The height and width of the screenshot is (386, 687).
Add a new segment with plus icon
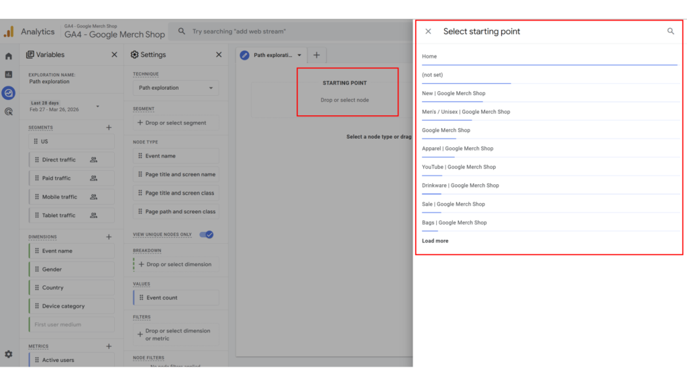[x=109, y=127]
